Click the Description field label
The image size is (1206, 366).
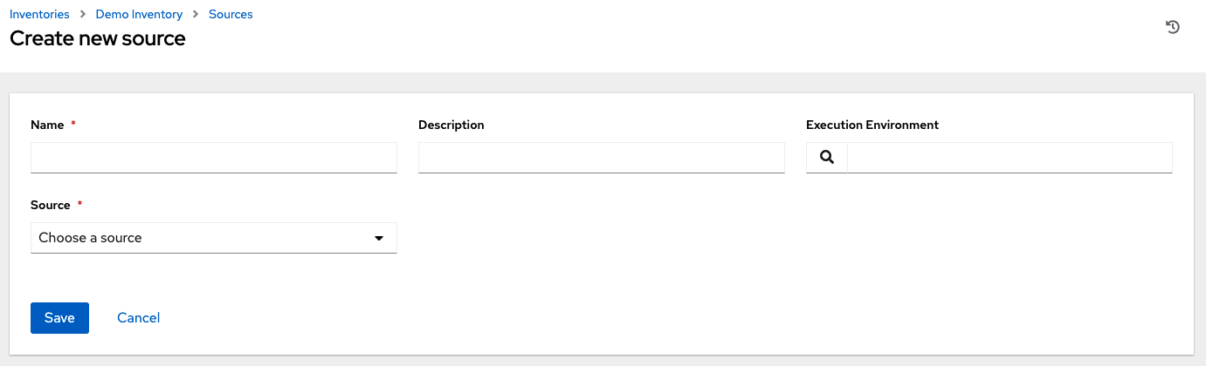click(x=451, y=125)
